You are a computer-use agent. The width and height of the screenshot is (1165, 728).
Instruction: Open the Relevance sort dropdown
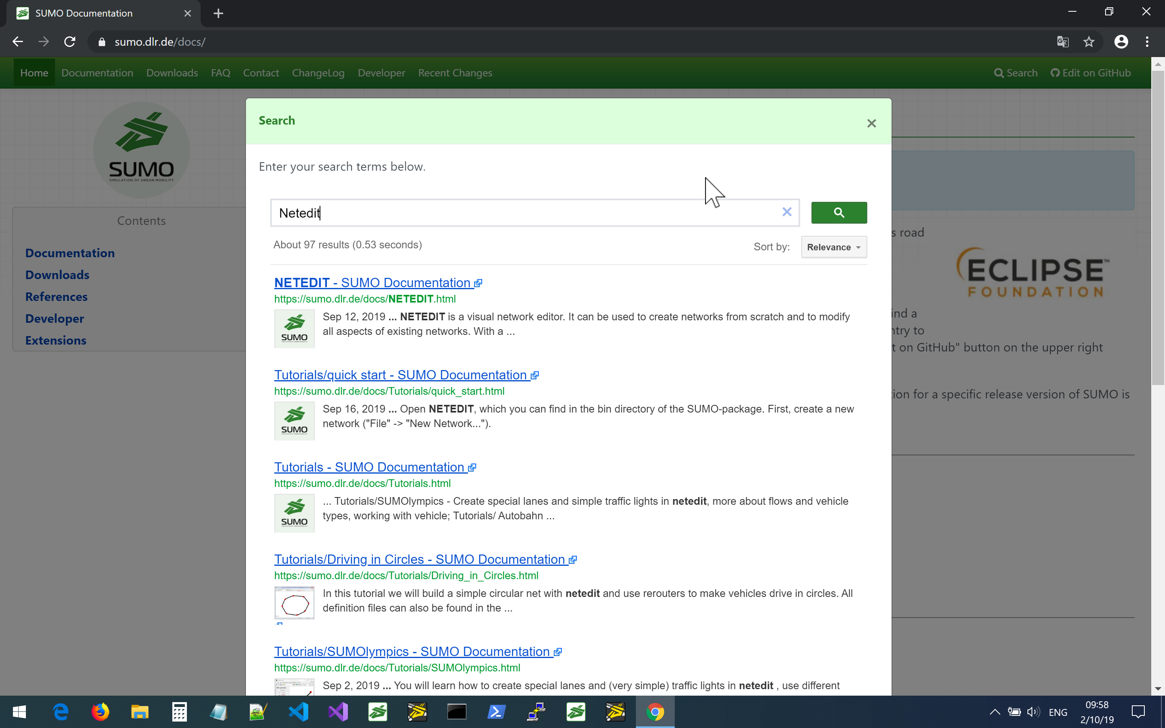point(833,247)
